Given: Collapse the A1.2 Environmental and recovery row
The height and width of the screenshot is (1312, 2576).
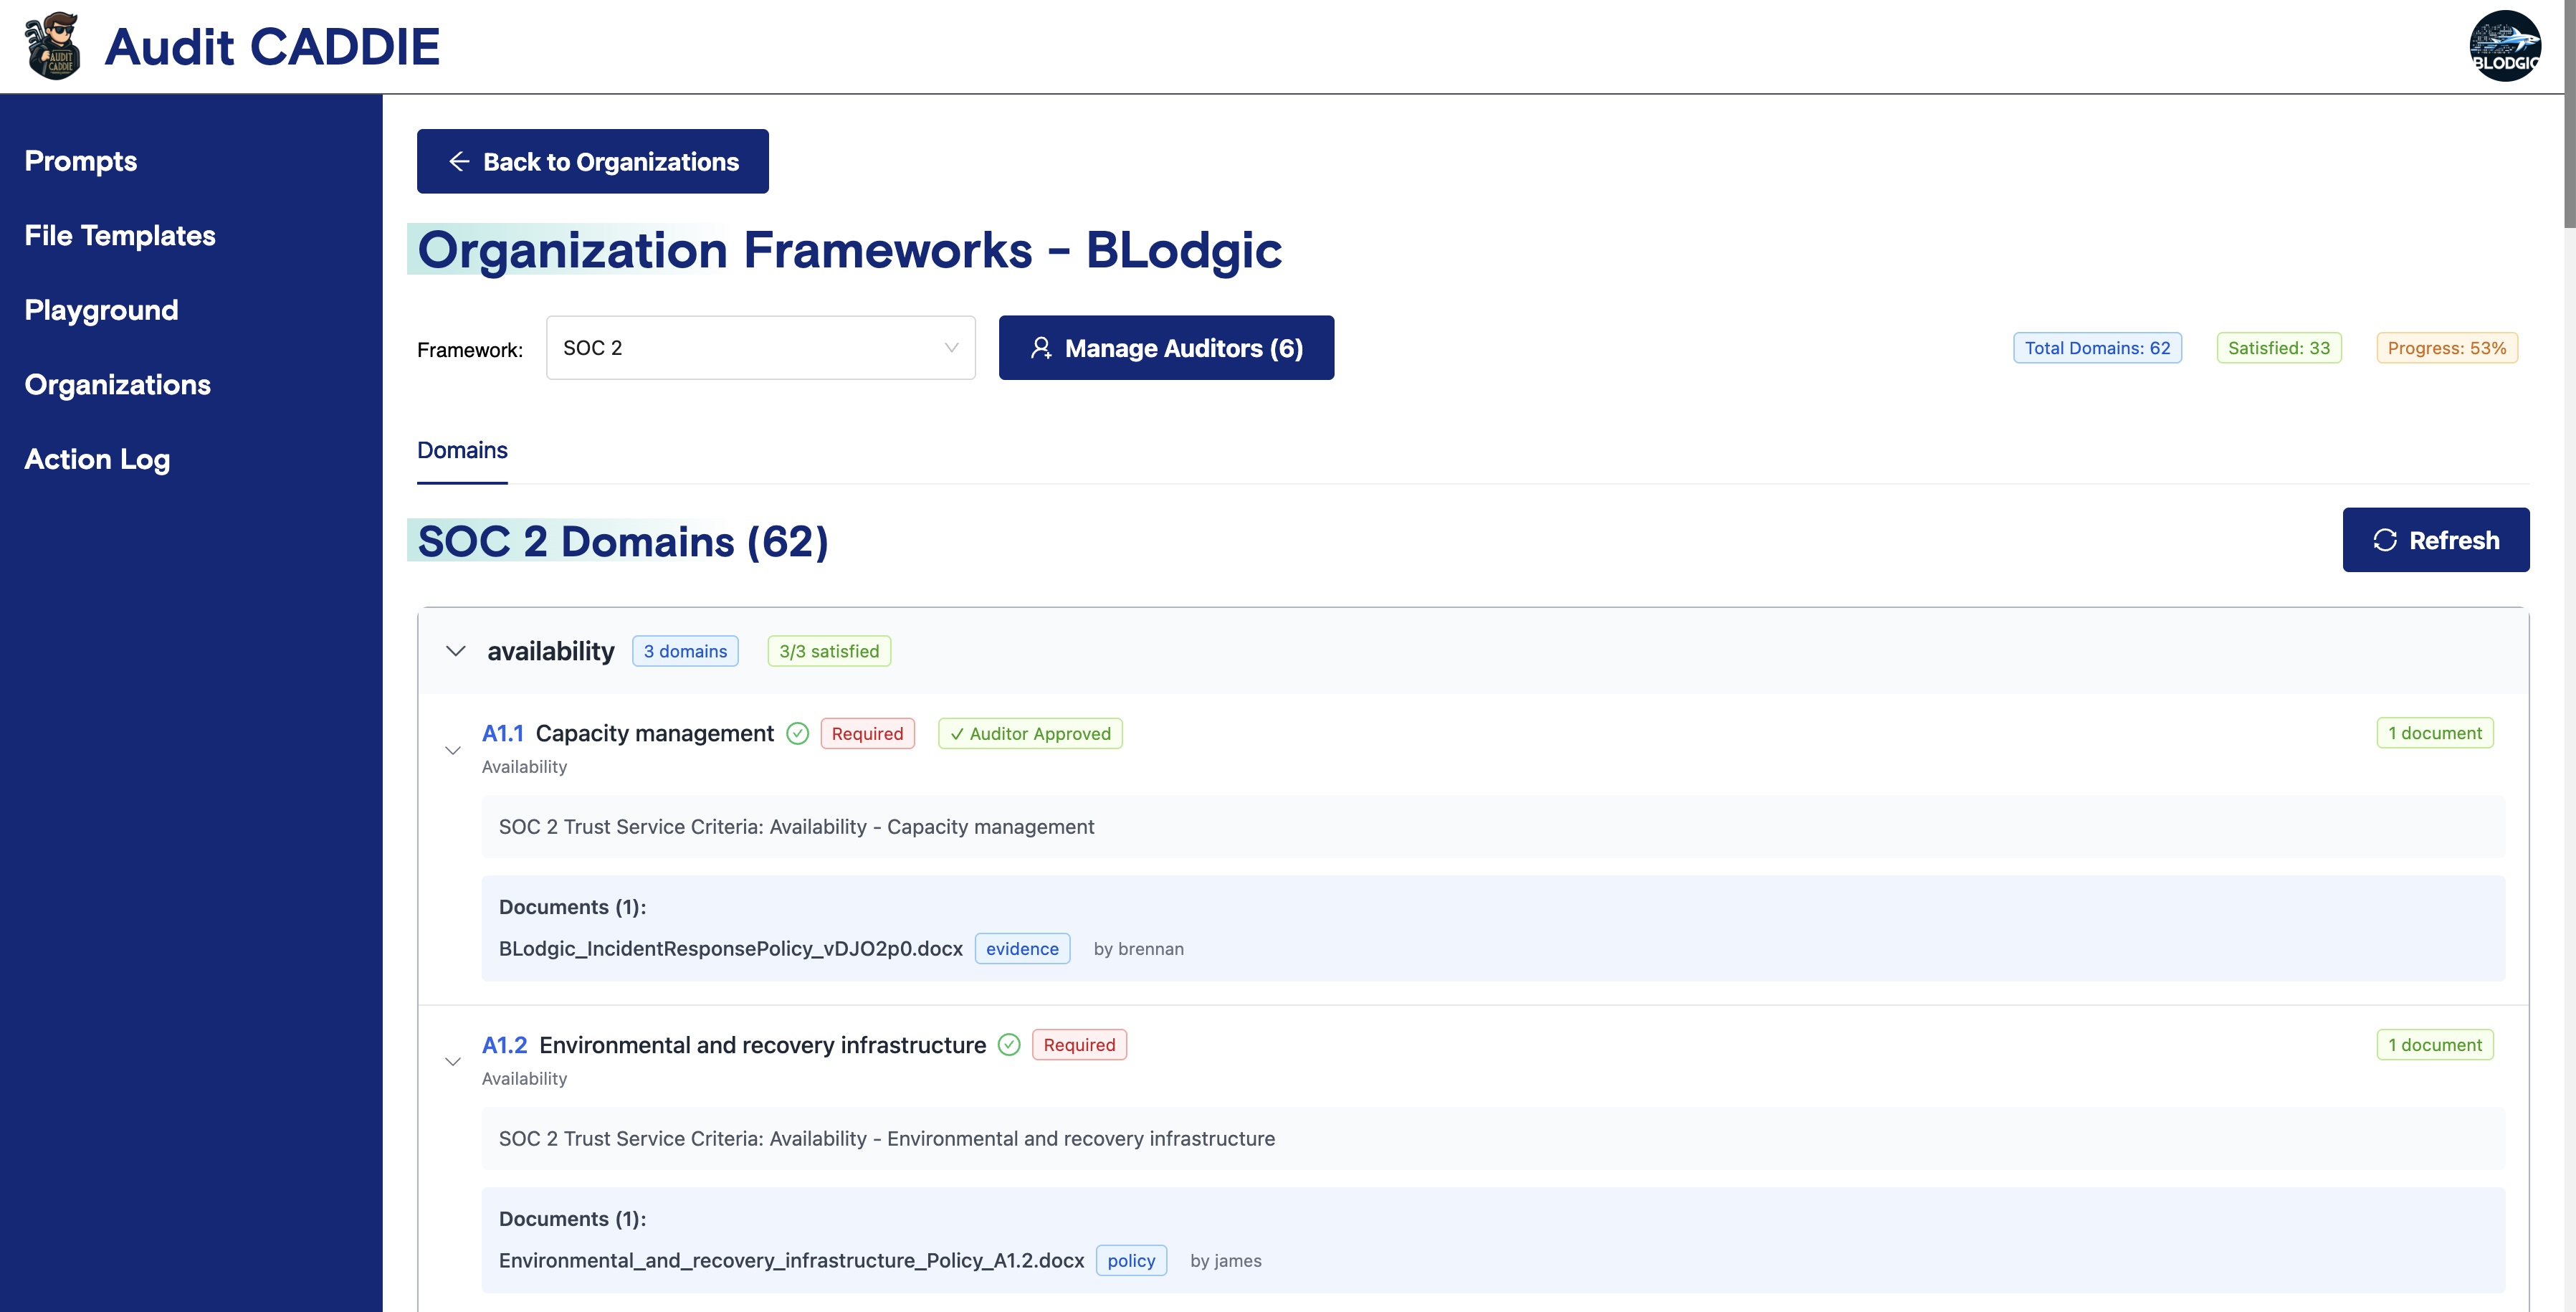Looking at the screenshot, I should click(x=453, y=1062).
